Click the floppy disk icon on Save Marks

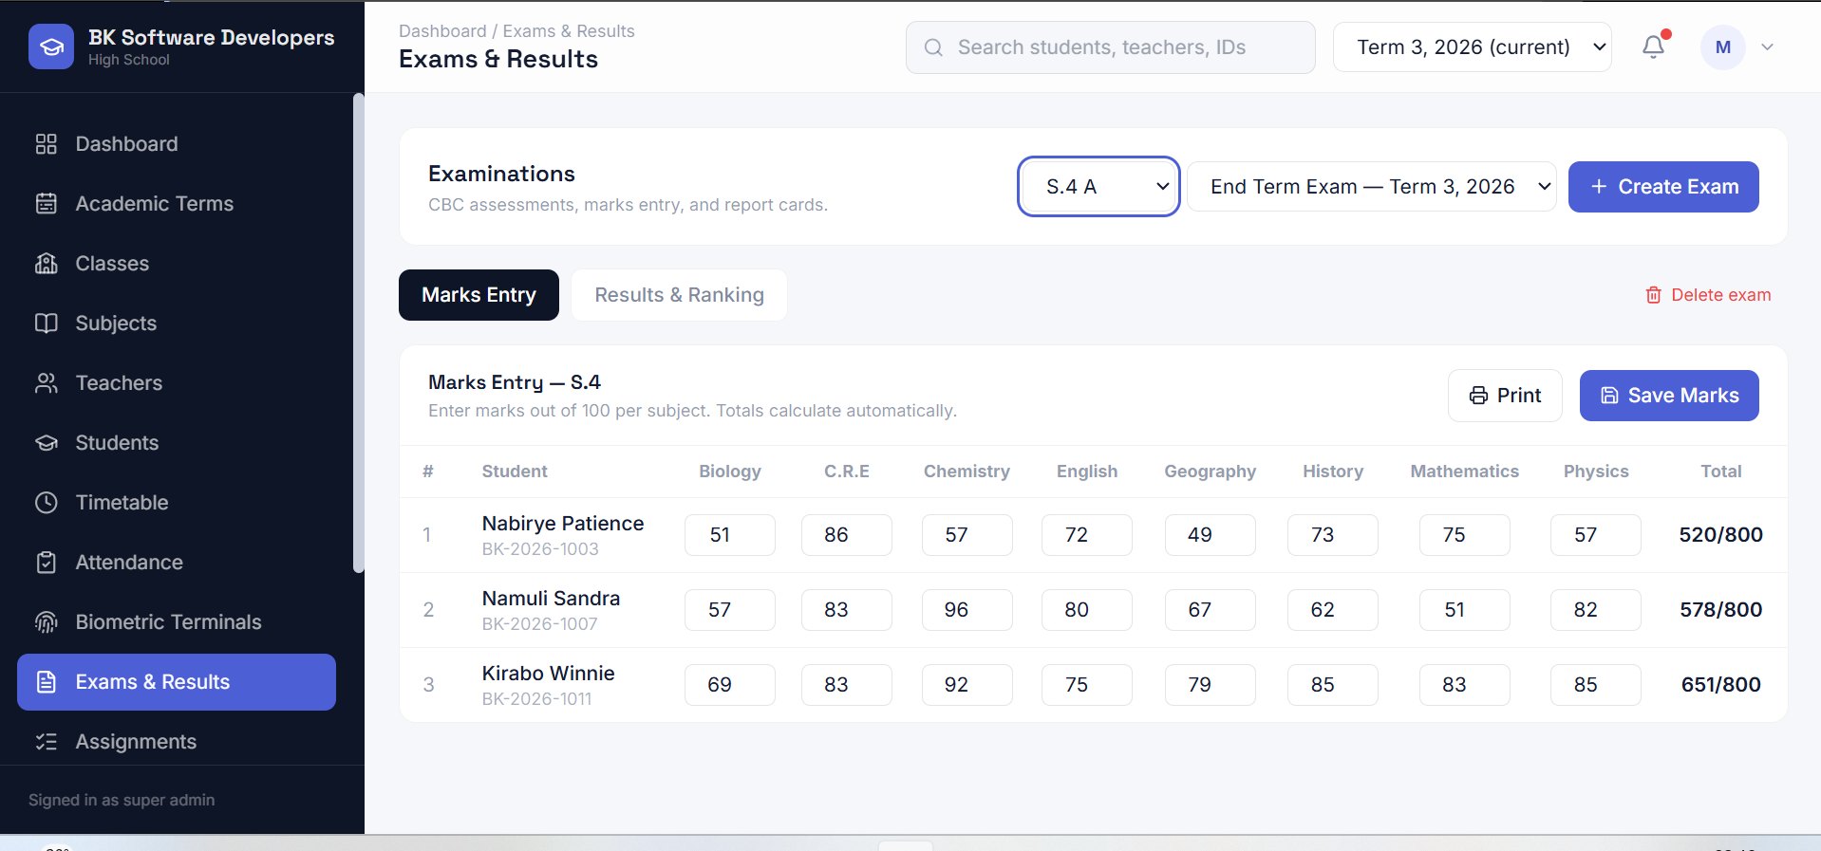[x=1609, y=396]
